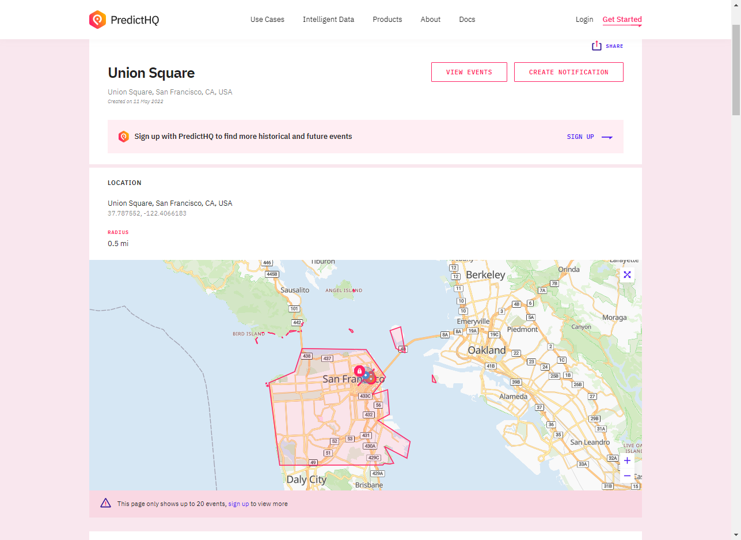Viewport: 741px width, 540px height.
Task: Click the Emeryville label on the map
Action: pyautogui.click(x=473, y=322)
